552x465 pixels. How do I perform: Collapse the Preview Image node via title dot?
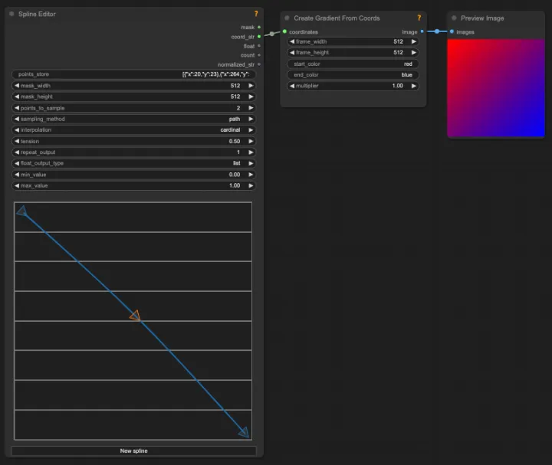tap(454, 18)
